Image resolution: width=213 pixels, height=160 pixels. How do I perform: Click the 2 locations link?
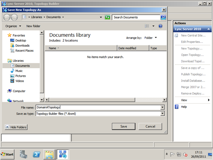coord(70,41)
